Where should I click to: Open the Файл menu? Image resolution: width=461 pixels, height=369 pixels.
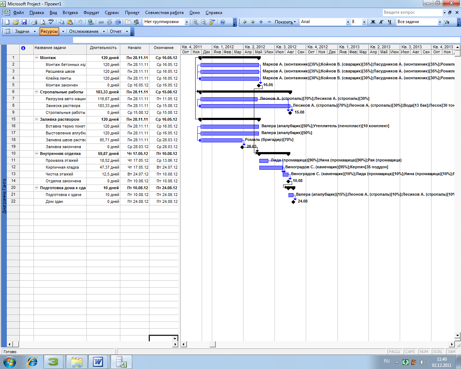point(18,13)
